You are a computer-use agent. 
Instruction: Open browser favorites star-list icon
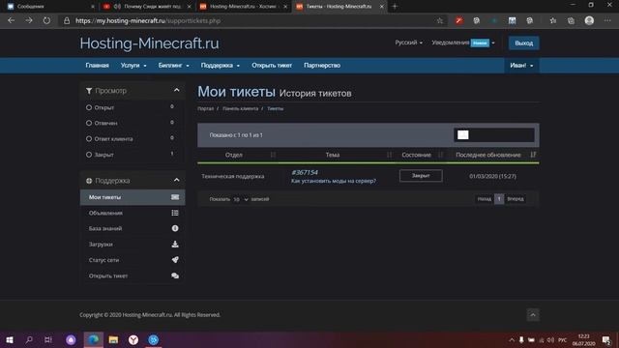553,20
